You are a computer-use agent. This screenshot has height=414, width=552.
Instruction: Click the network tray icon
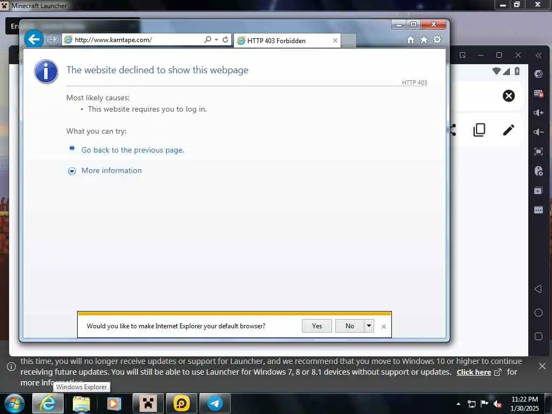471,404
